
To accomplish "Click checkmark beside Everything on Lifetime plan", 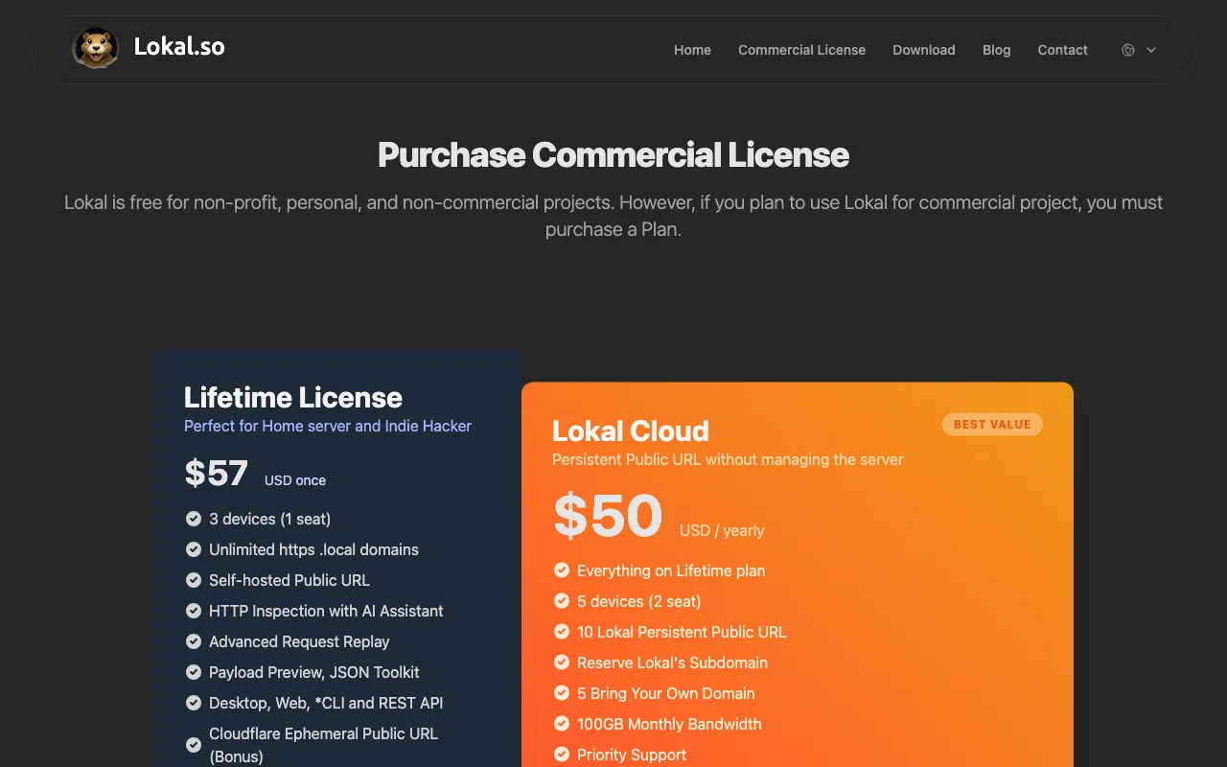I will tap(562, 570).
